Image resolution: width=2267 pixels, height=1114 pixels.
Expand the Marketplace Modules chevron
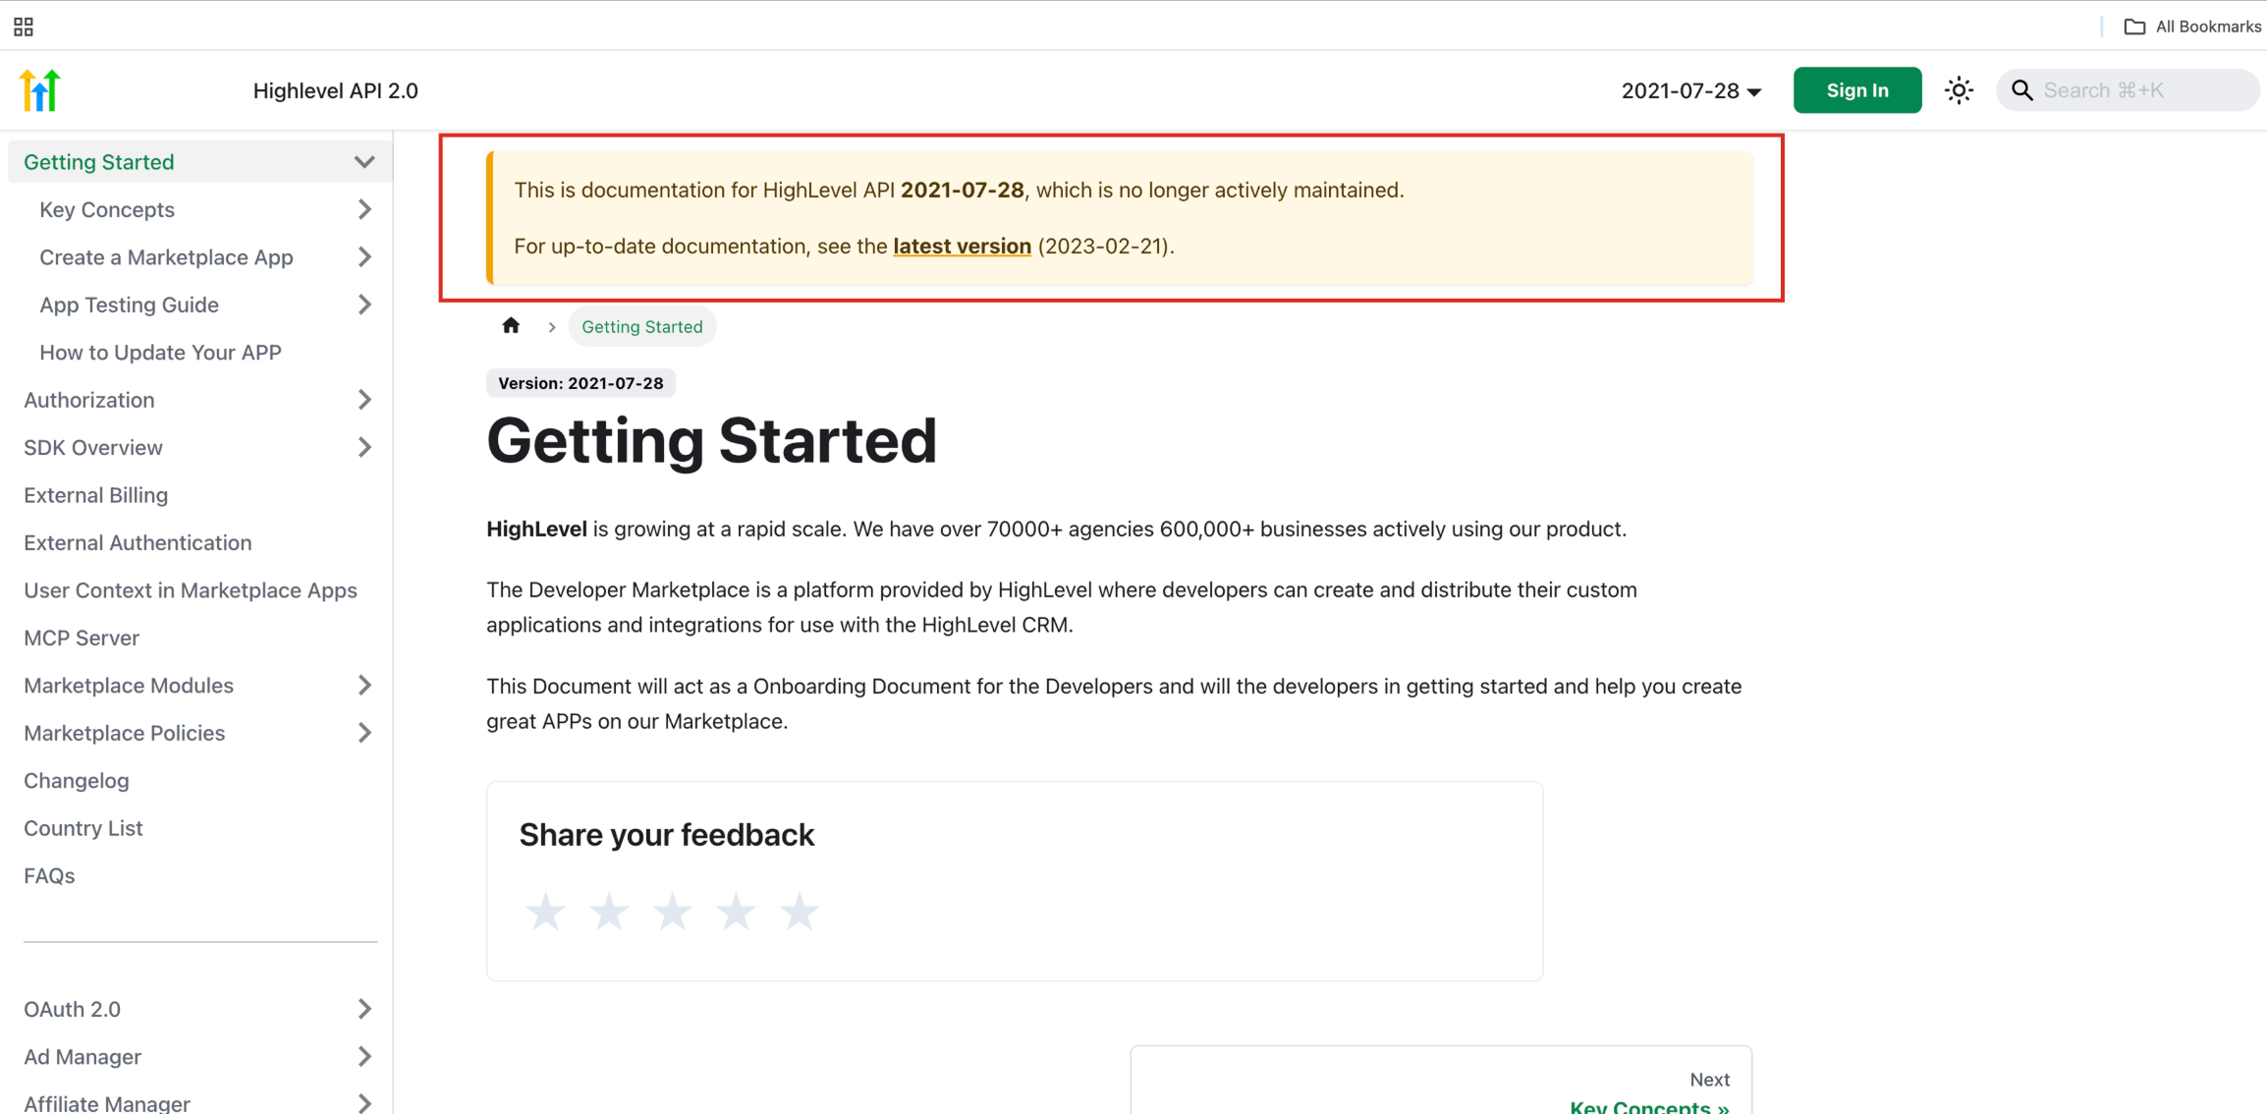(364, 685)
